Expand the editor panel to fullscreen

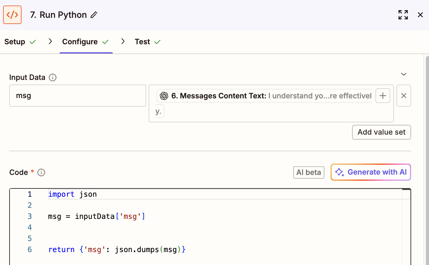coord(403,15)
